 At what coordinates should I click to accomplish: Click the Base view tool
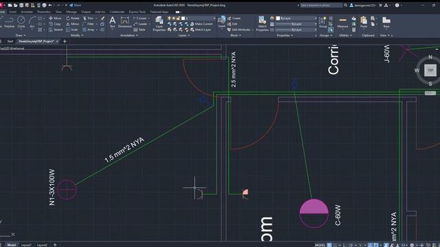click(386, 22)
